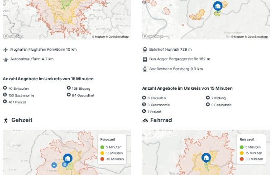Screen dimensions: 273x175
Task: Click the bicycle icon beside Fahrrad
Action: tap(145, 120)
